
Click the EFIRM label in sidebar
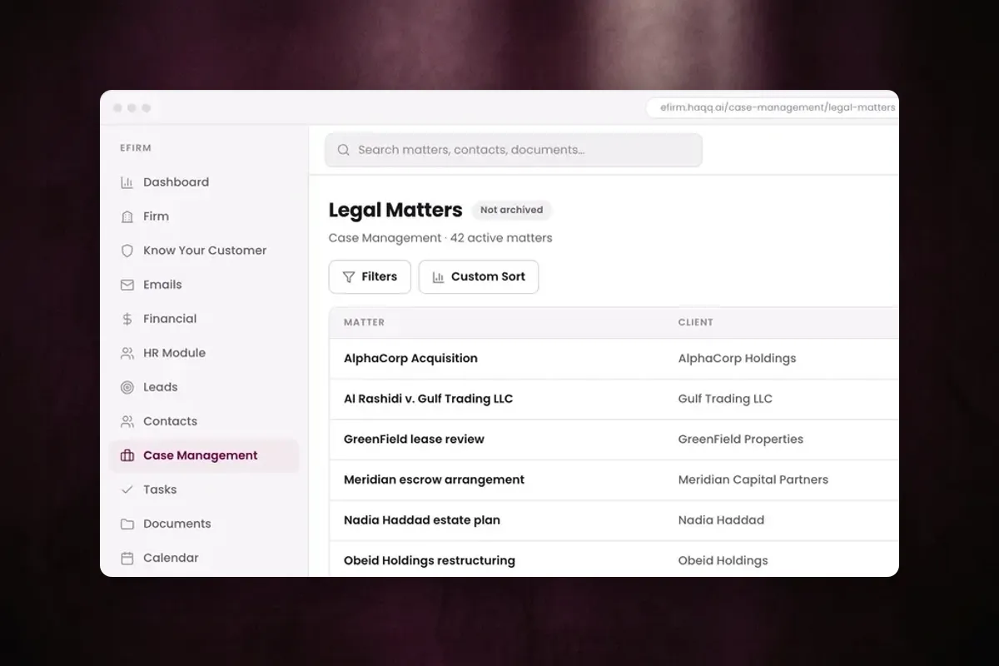pos(136,148)
